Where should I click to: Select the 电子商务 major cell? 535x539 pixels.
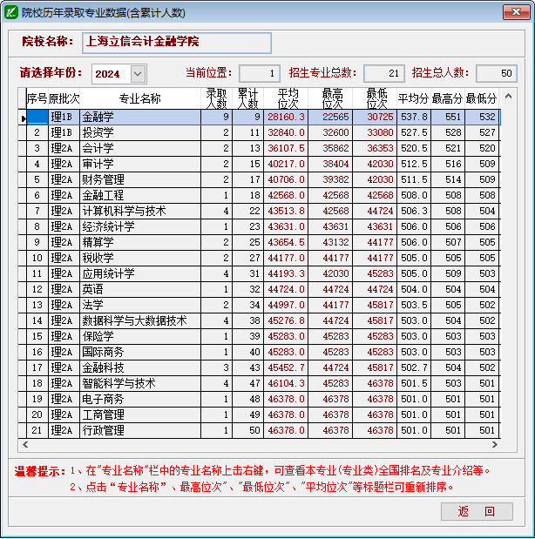140,400
